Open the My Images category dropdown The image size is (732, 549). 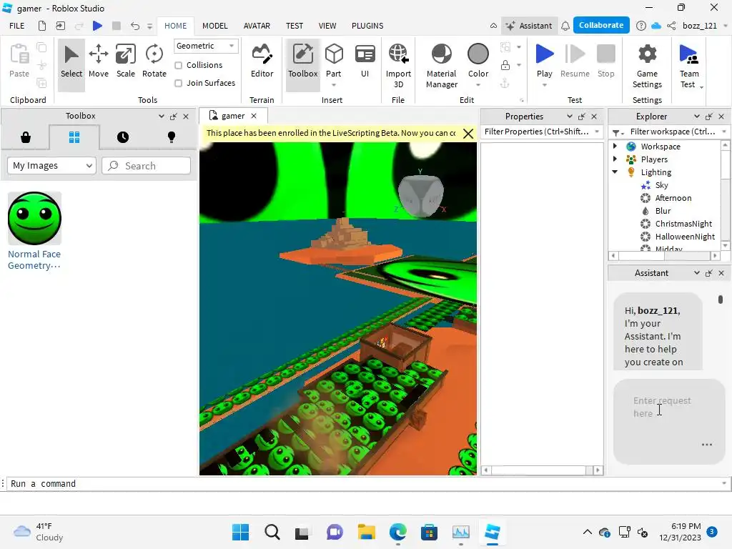(x=51, y=166)
